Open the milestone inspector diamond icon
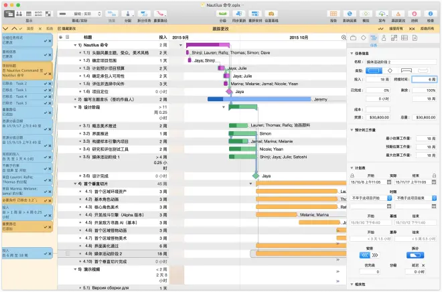The width and height of the screenshot is (442, 292). (364, 38)
